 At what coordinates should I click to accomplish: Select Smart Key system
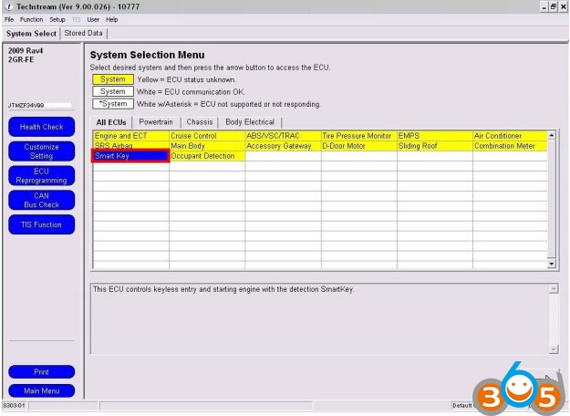pyautogui.click(x=130, y=156)
